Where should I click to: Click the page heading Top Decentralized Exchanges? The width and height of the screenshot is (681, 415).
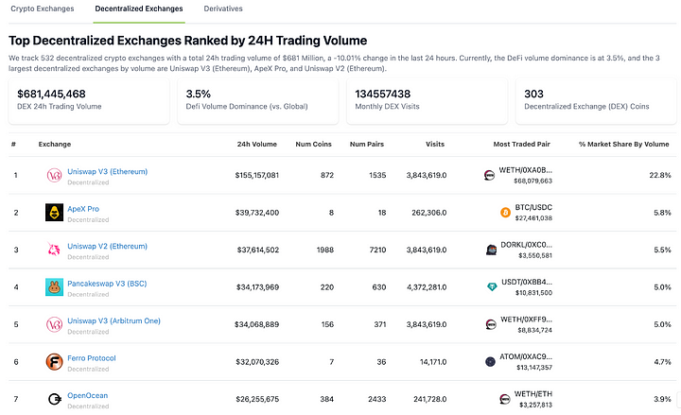coord(187,41)
